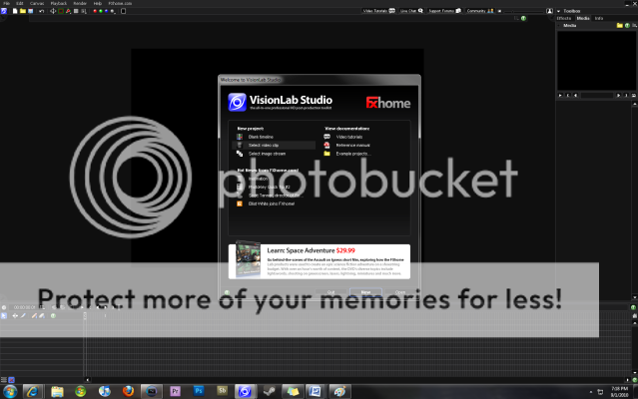Open Firefox from the taskbar

click(128, 392)
